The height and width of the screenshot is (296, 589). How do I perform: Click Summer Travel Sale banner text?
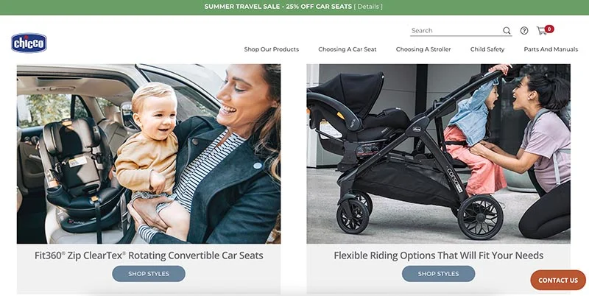(278, 7)
